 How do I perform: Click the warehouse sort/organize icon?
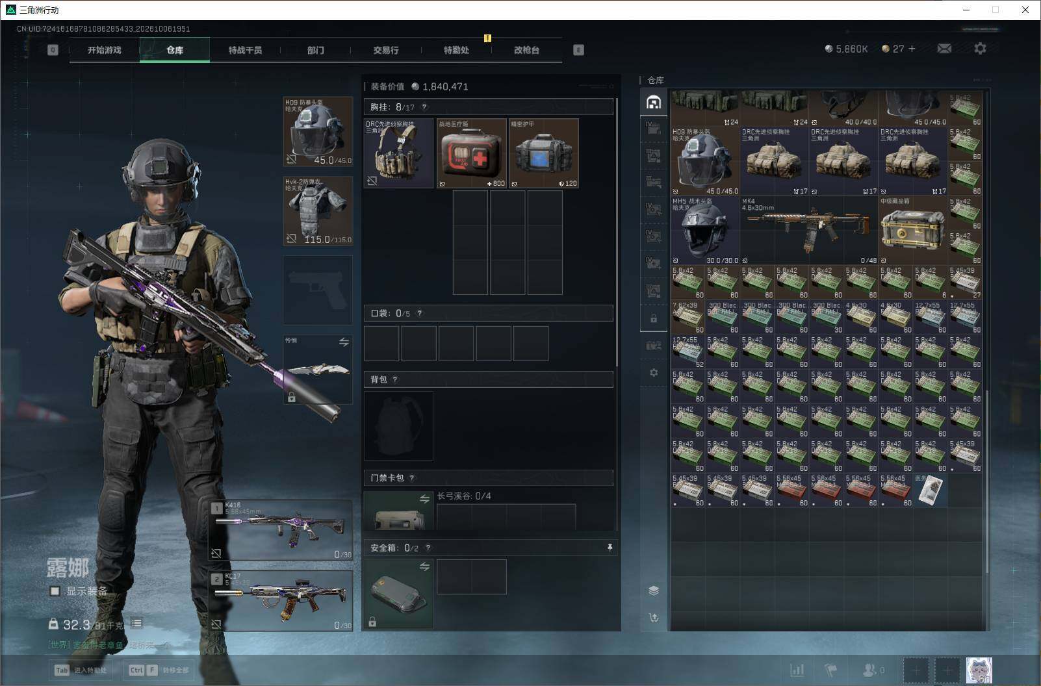tap(654, 618)
